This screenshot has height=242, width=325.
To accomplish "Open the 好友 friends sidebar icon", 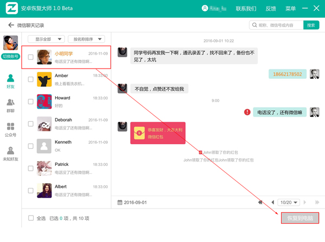I will coord(11,82).
